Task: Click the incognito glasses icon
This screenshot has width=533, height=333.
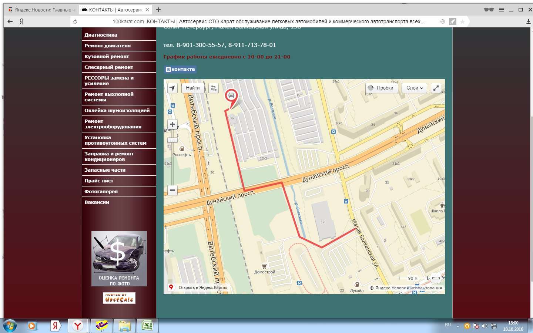Action: pyautogui.click(x=489, y=10)
